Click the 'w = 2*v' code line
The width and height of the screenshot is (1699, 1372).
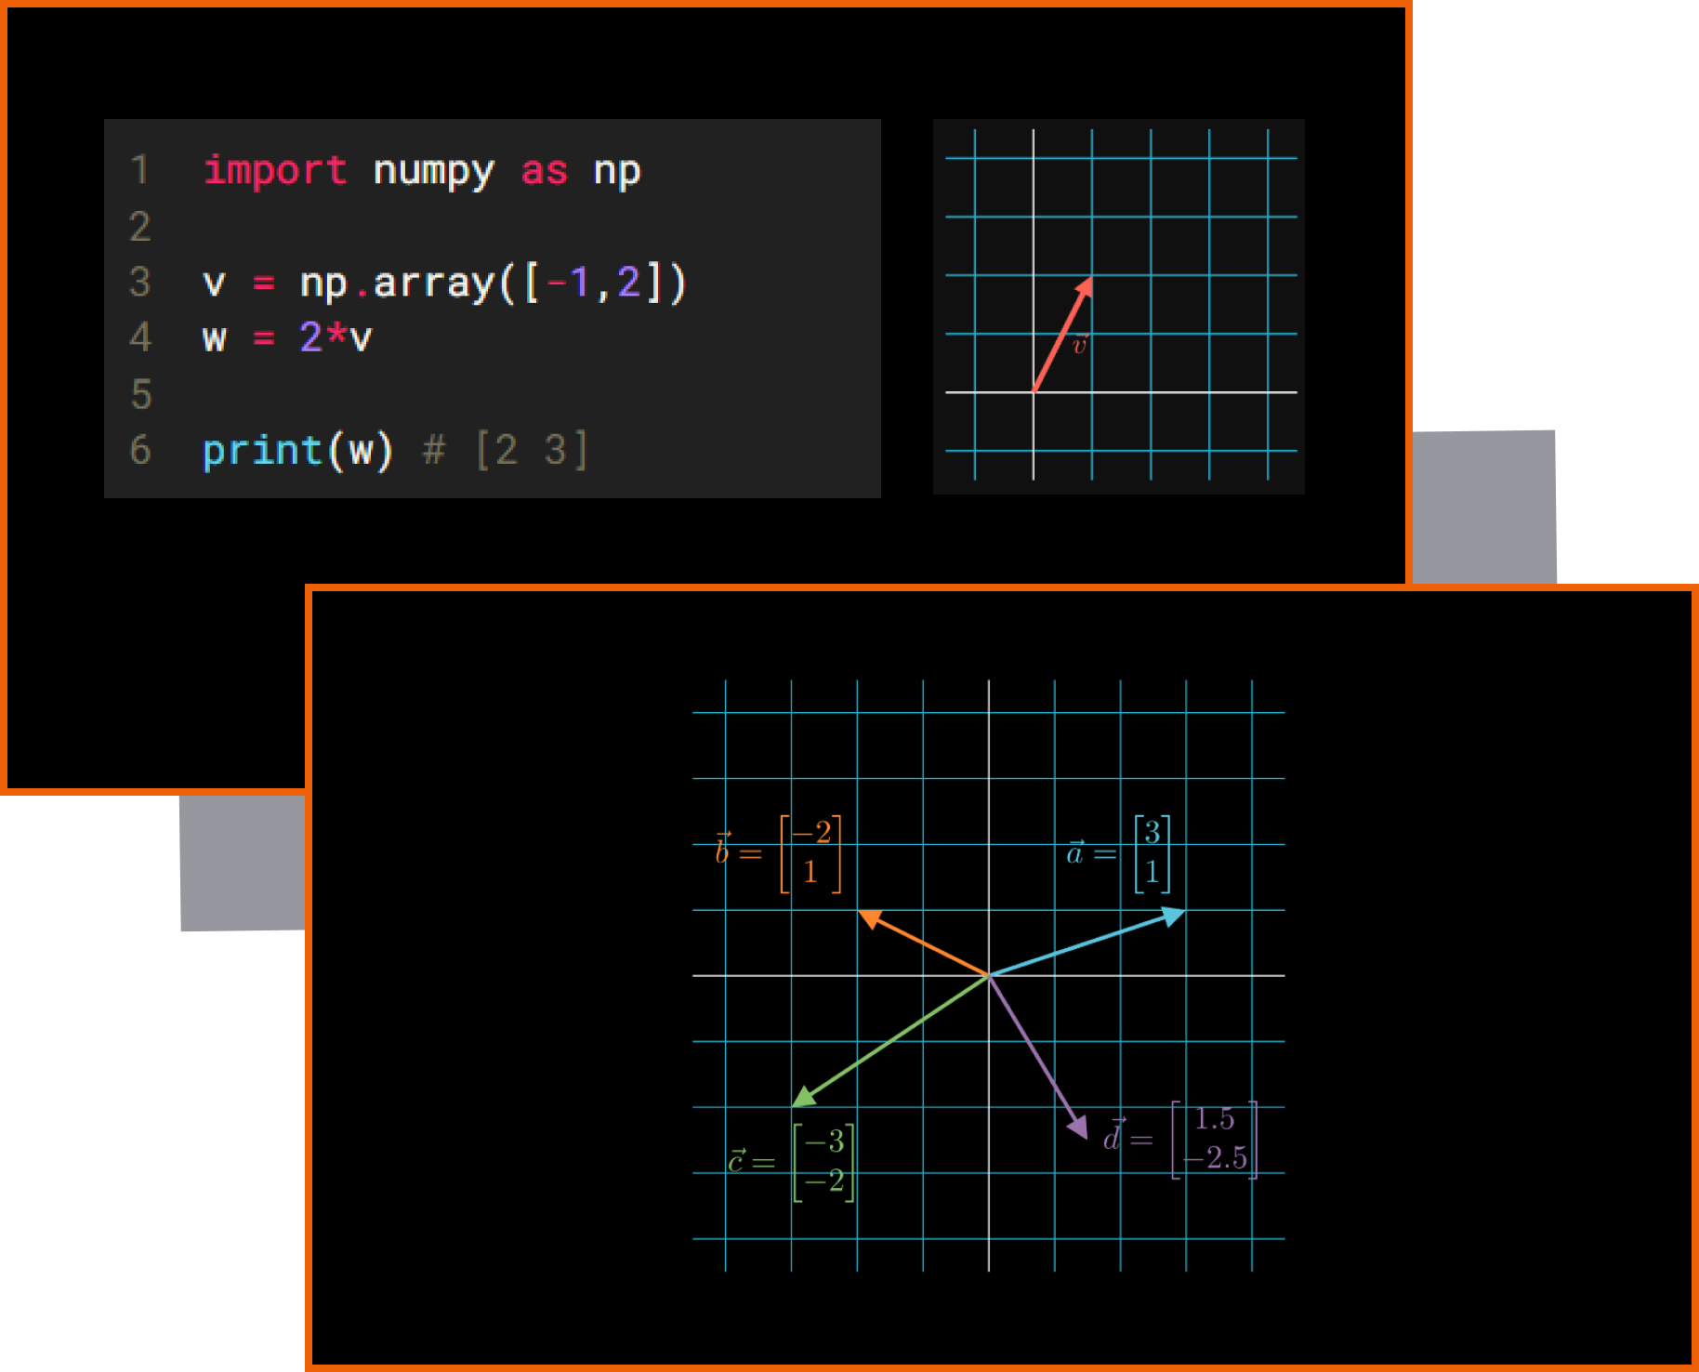tap(287, 337)
